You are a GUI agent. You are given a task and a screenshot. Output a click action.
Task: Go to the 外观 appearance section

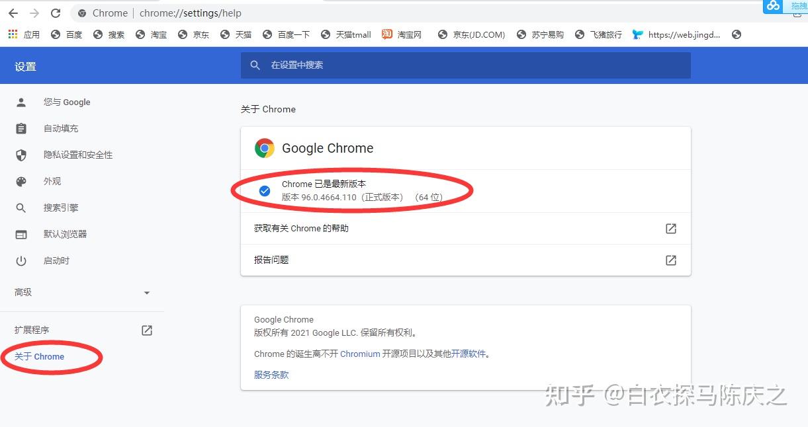[x=52, y=181]
